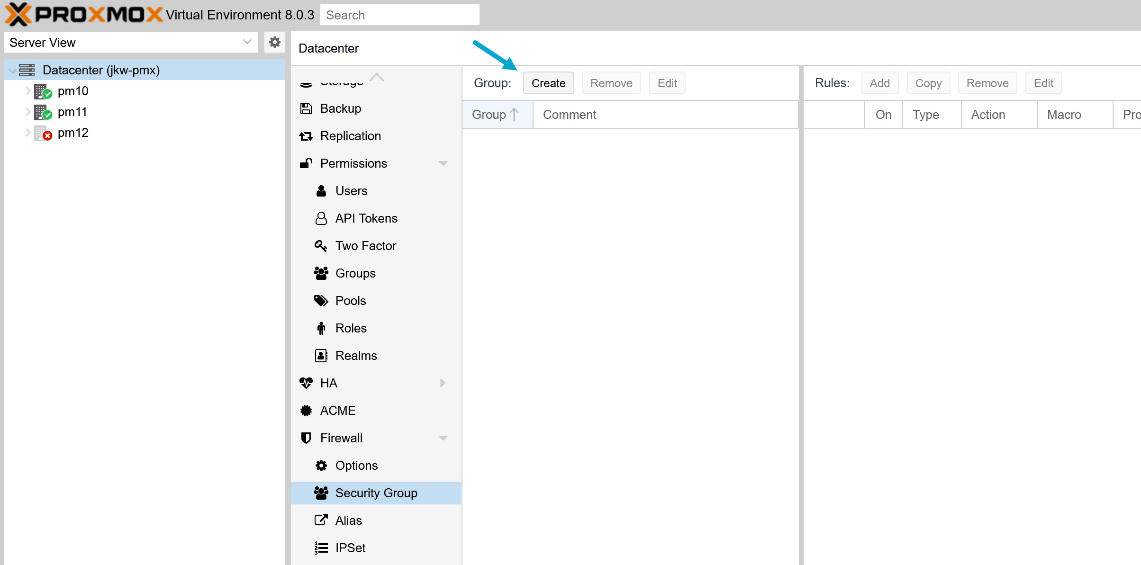Screen dimensions: 1141x565
Task: Open the Server View dropdown
Action: [247, 42]
